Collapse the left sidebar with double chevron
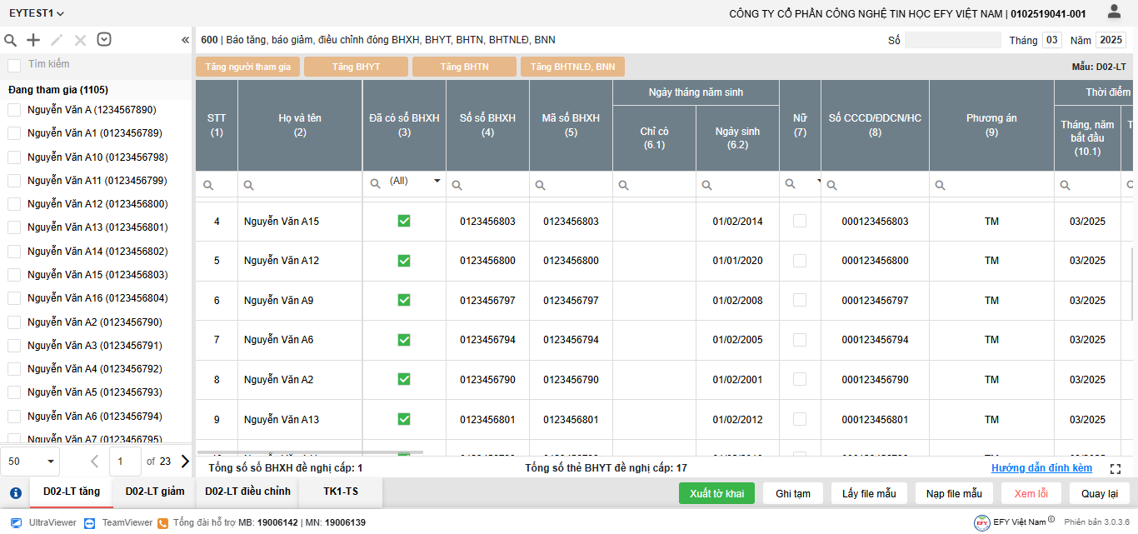Viewport: 1138px width, 534px height. (185, 40)
